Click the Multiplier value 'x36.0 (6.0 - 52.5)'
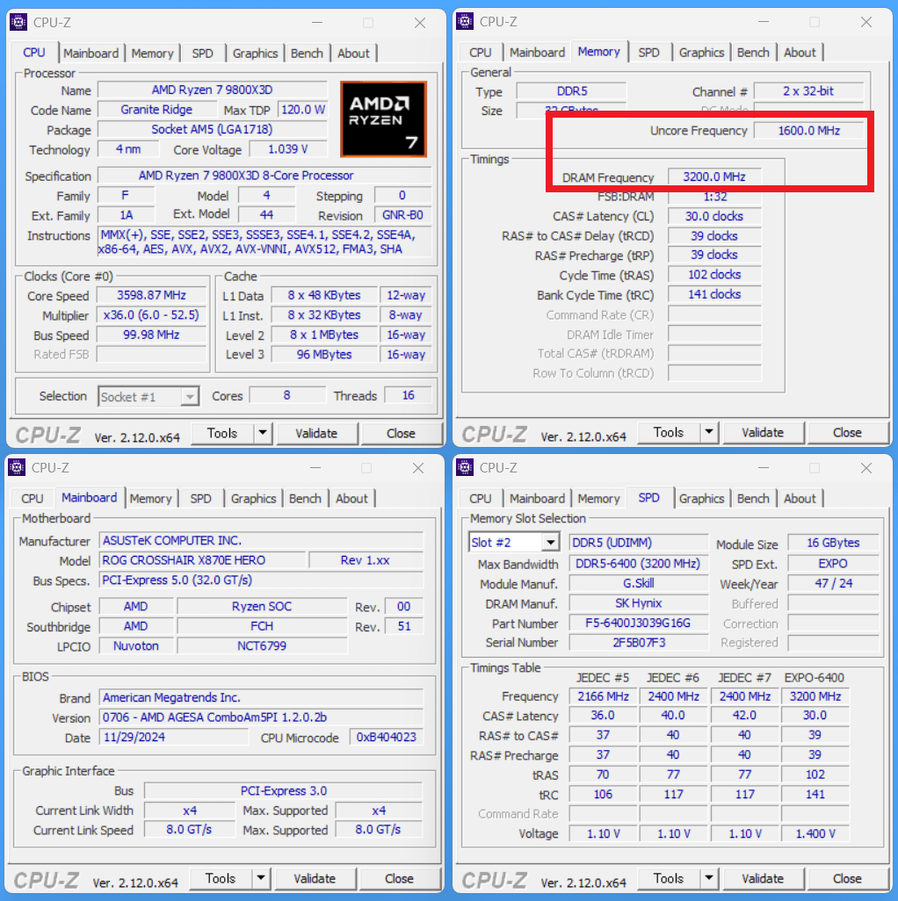 coord(151,315)
